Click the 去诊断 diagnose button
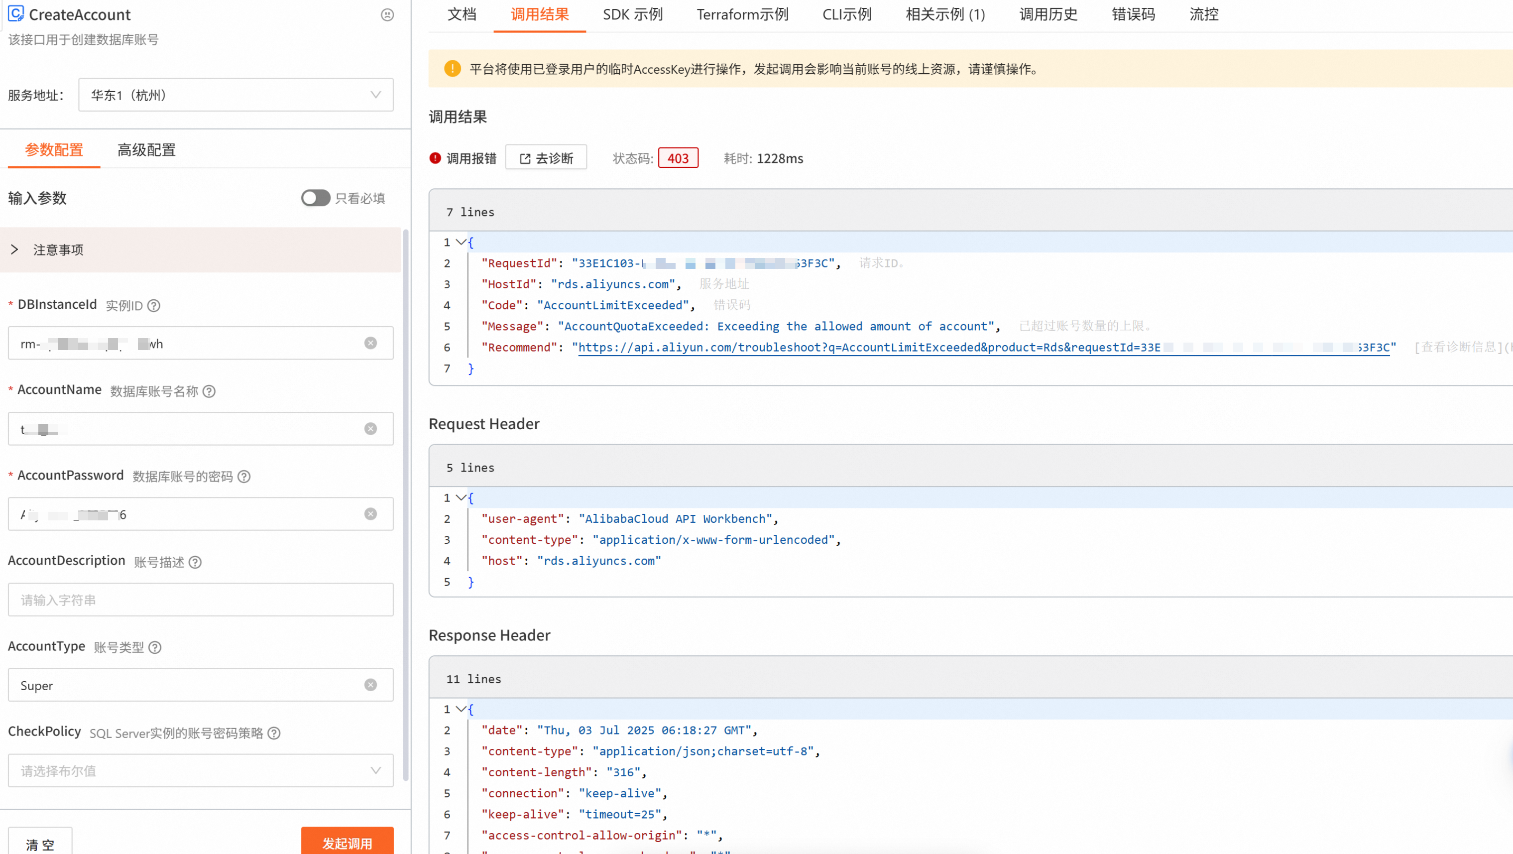1513x854 pixels. pyautogui.click(x=546, y=158)
